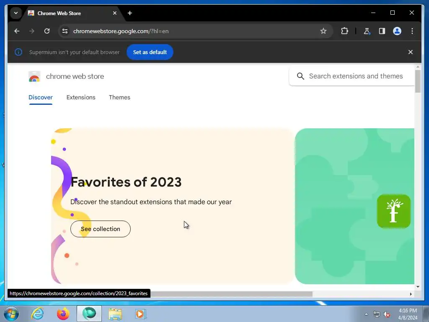
Task: Click the address bar URL
Action: pyautogui.click(x=121, y=31)
